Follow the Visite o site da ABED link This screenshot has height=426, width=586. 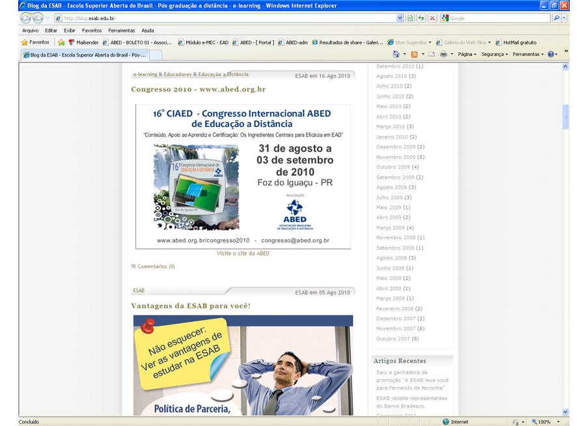pos(243,253)
